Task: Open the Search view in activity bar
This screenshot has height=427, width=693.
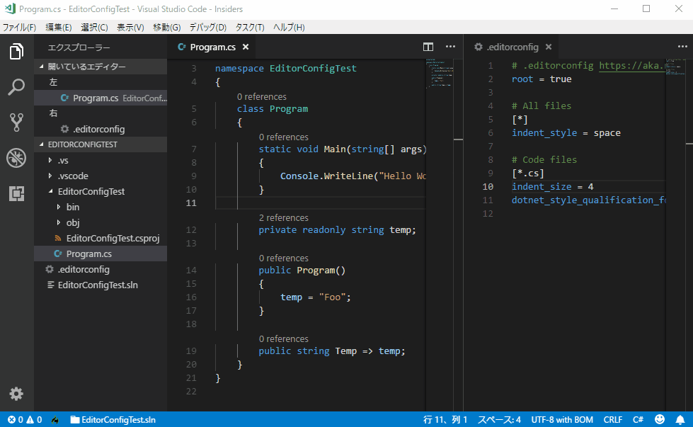Action: tap(16, 87)
